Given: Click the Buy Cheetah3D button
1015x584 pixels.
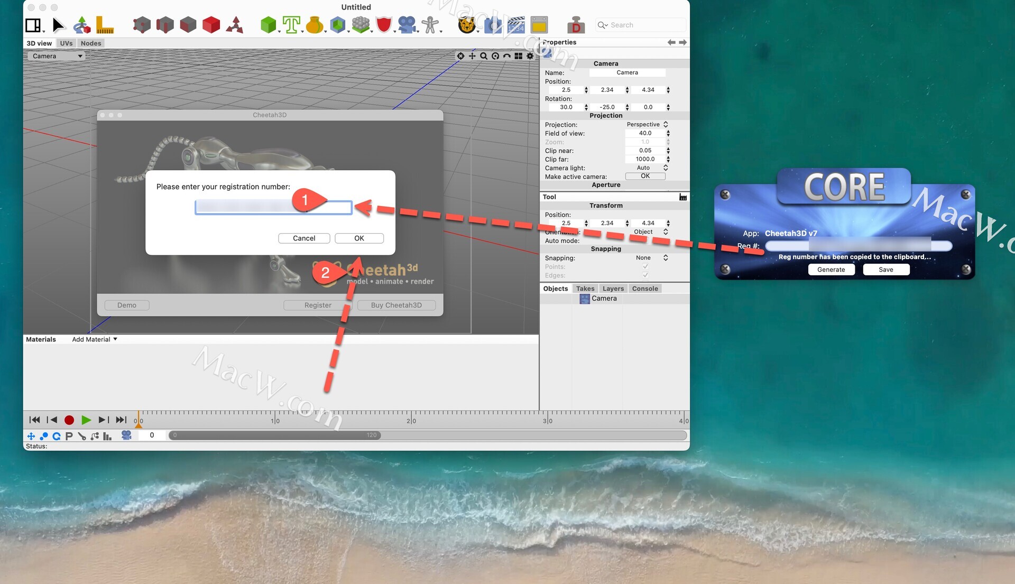Looking at the screenshot, I should pyautogui.click(x=396, y=305).
